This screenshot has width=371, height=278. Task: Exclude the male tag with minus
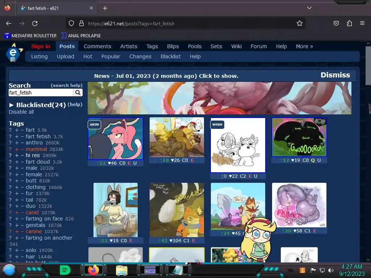pyautogui.click(x=22, y=168)
